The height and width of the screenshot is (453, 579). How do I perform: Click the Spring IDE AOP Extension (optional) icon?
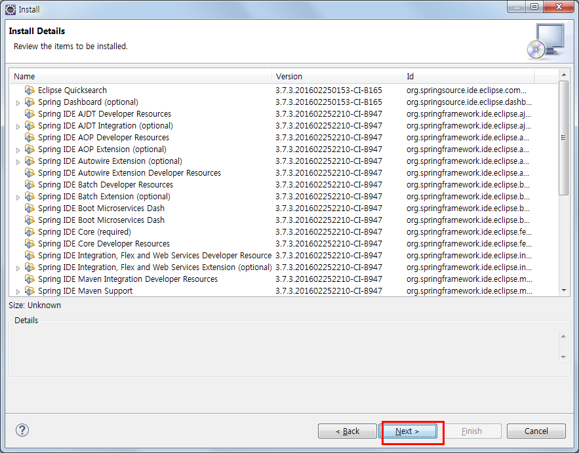coord(30,149)
